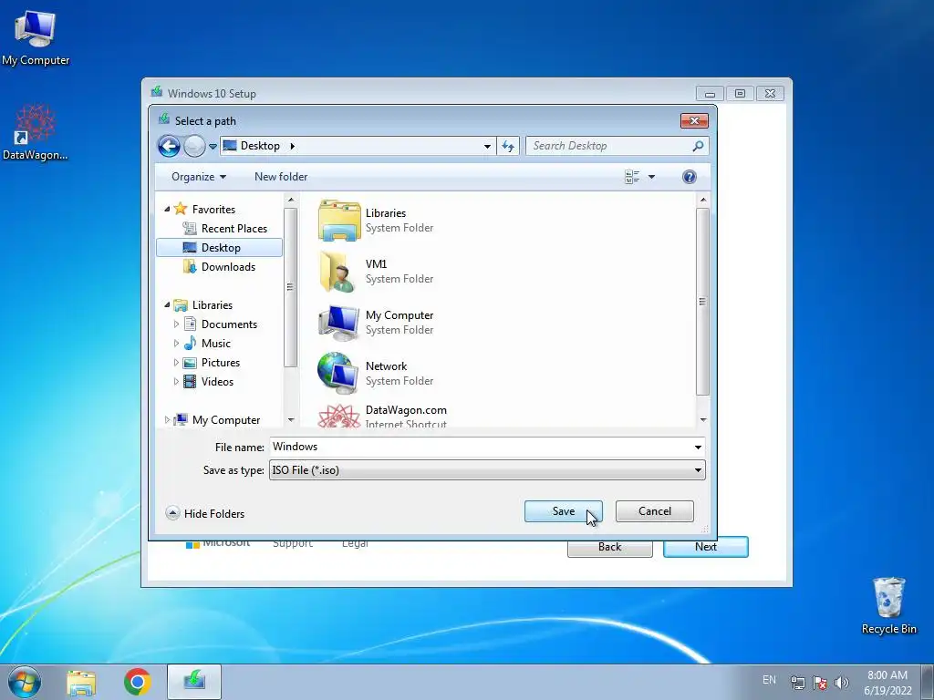Expand the Videos library node

pos(176,382)
